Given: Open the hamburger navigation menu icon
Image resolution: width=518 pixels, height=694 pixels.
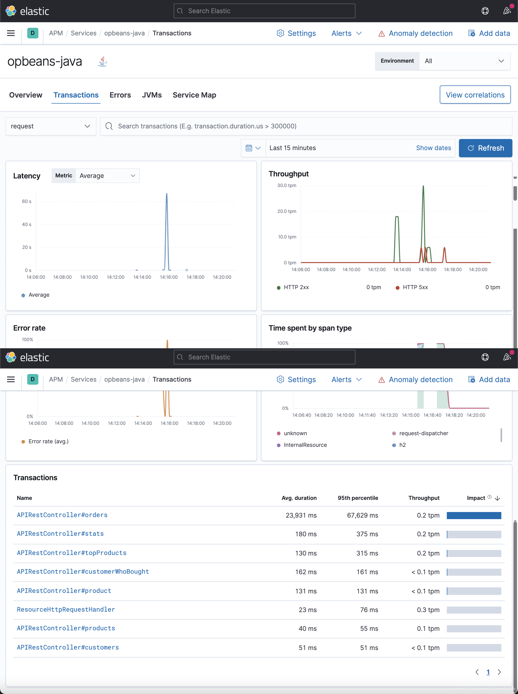Looking at the screenshot, I should point(11,33).
